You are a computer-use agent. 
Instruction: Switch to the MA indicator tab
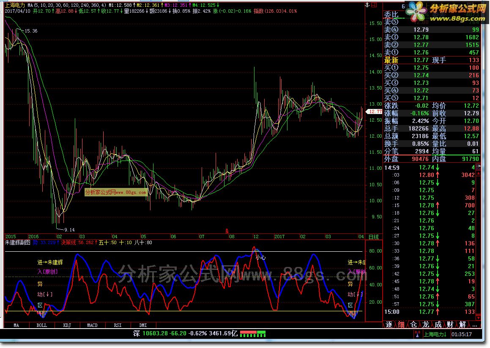tap(16, 325)
